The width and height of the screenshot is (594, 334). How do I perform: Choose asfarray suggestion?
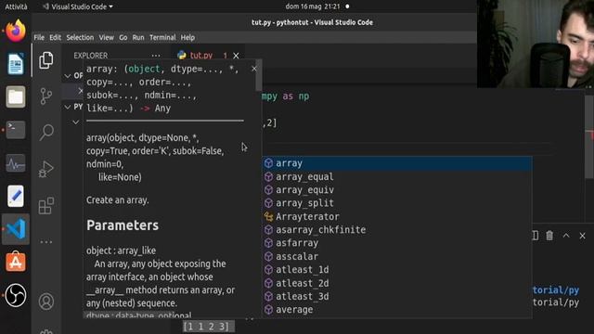click(x=397, y=243)
